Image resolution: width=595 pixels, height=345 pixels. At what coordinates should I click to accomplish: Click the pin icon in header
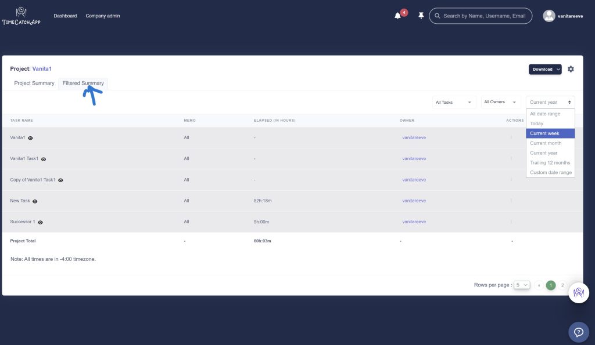coord(421,16)
